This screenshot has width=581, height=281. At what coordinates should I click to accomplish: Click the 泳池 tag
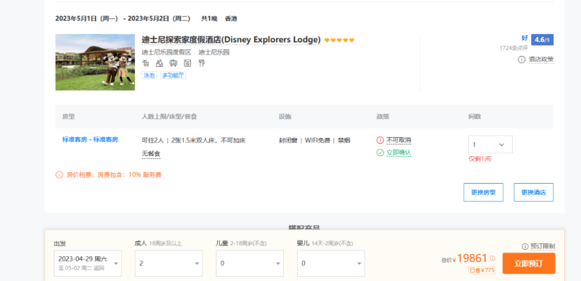150,76
